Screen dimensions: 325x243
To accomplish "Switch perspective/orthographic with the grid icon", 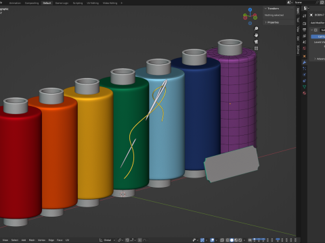I will pyautogui.click(x=256, y=49).
